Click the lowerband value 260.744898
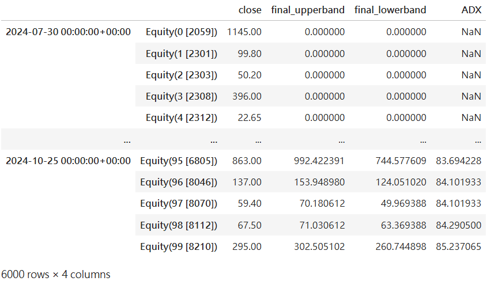This screenshot has height=281, width=487. pos(401,246)
